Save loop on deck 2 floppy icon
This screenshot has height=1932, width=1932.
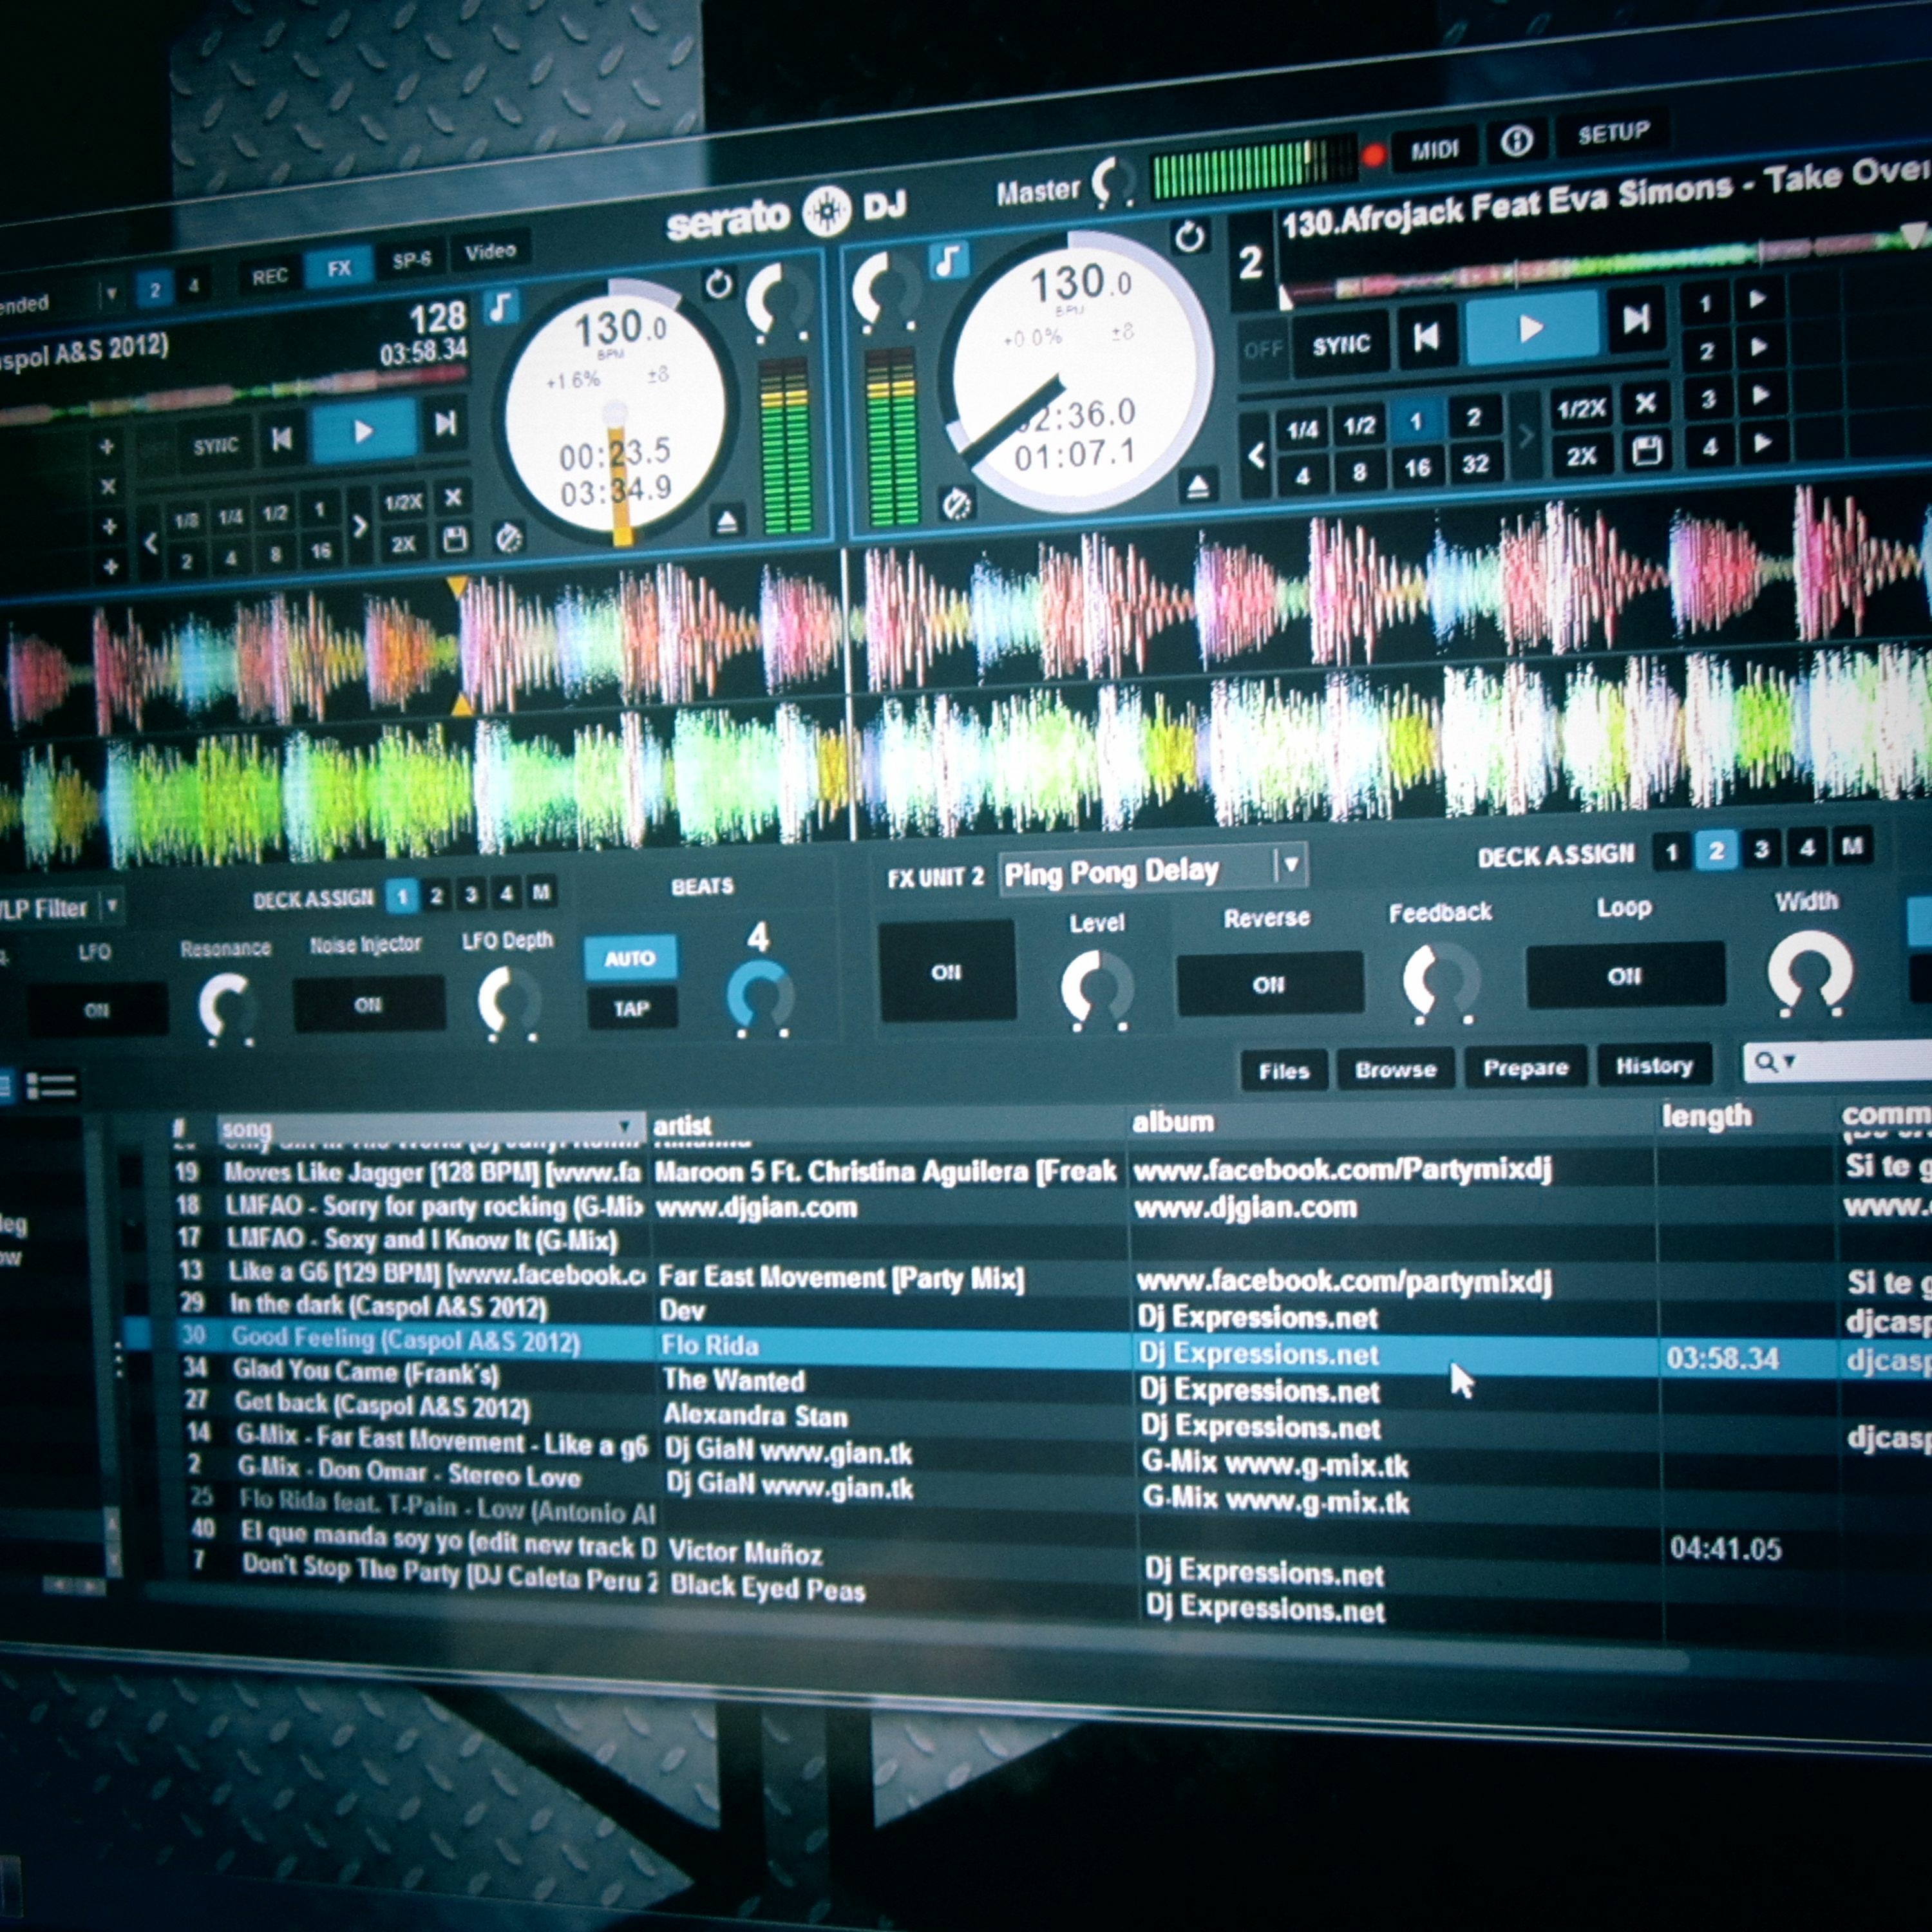click(1646, 451)
